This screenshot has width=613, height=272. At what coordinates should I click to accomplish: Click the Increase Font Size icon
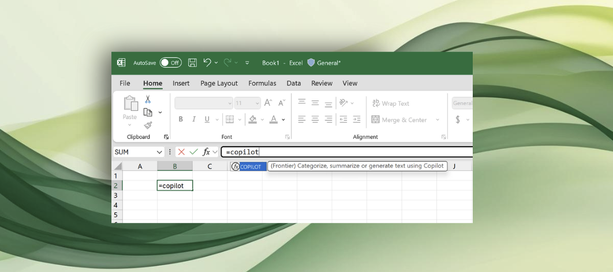268,103
